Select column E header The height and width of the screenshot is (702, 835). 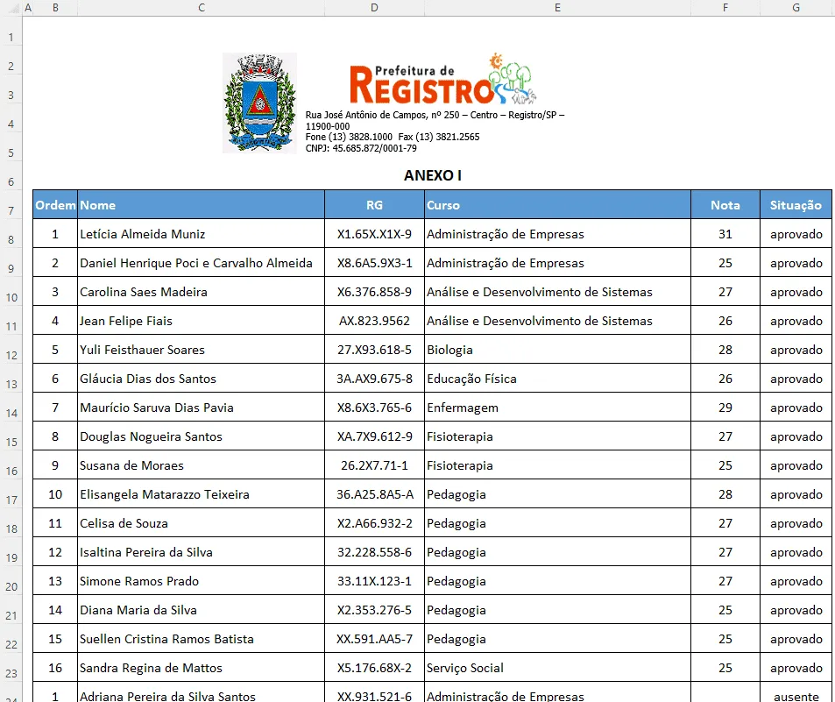point(557,8)
